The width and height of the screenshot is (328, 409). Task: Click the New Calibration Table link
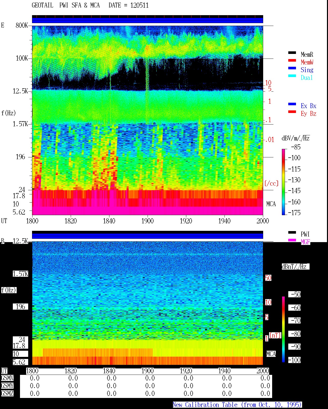237,405
